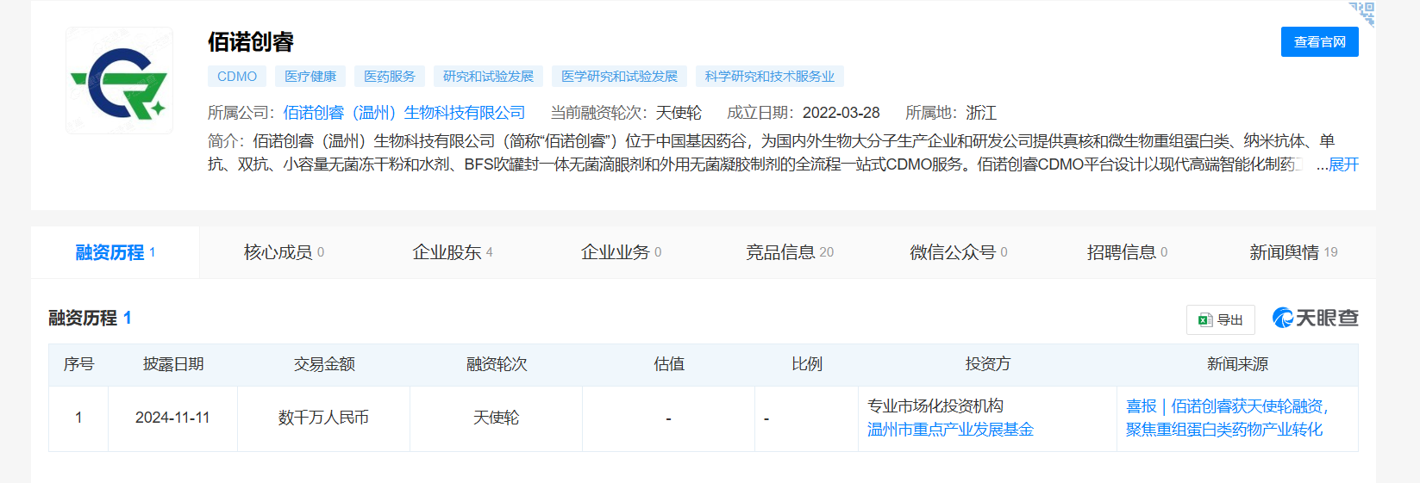Open the 新闻舆情 tab
Image resolution: width=1420 pixels, height=483 pixels.
[1292, 252]
